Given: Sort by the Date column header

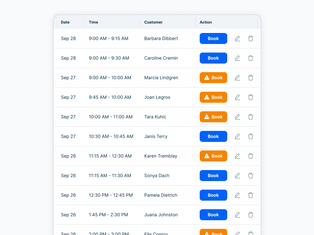Looking at the screenshot, I should click(65, 22).
